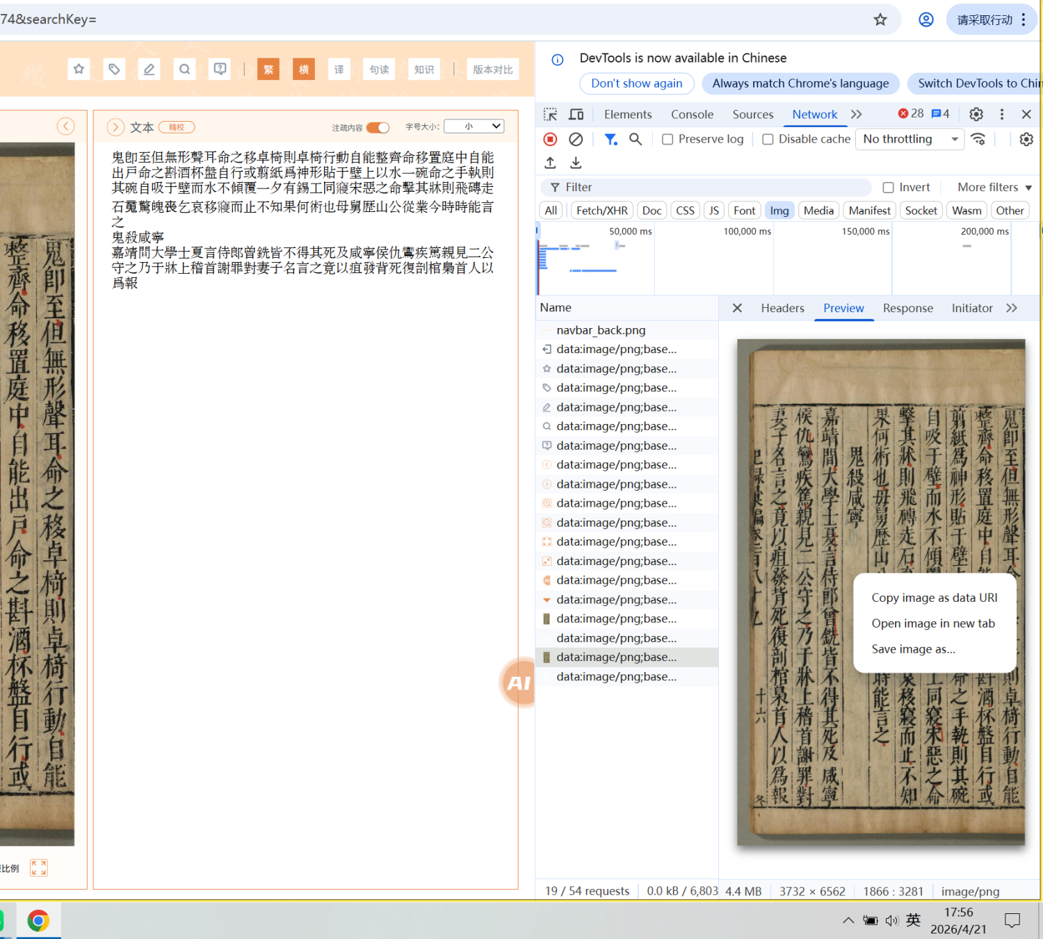Clear the network log

coord(576,139)
